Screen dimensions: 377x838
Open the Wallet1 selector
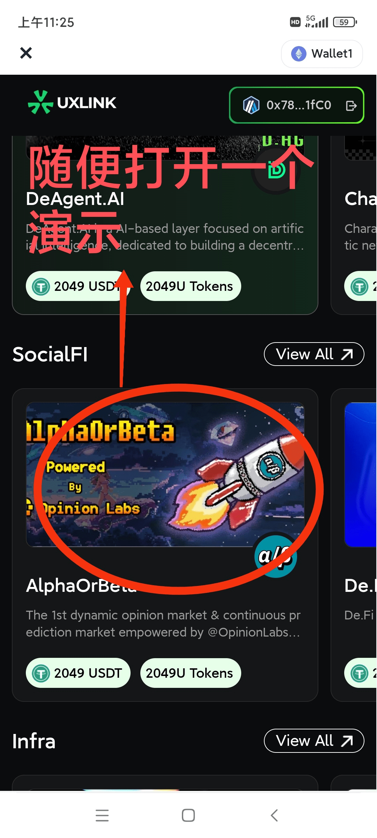point(322,54)
